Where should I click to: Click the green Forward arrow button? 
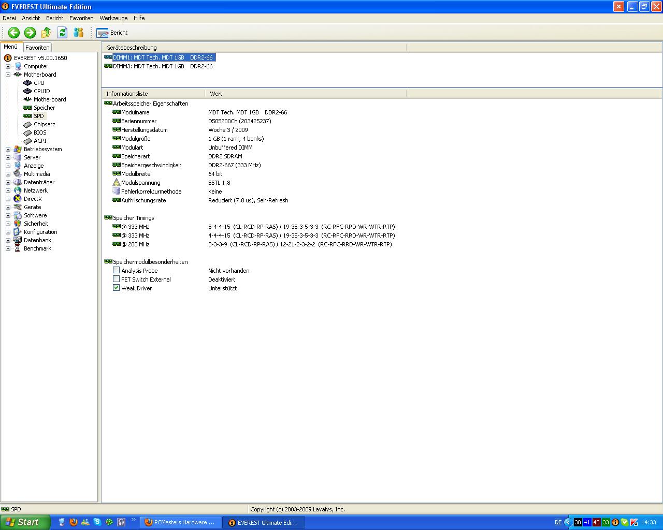30,33
